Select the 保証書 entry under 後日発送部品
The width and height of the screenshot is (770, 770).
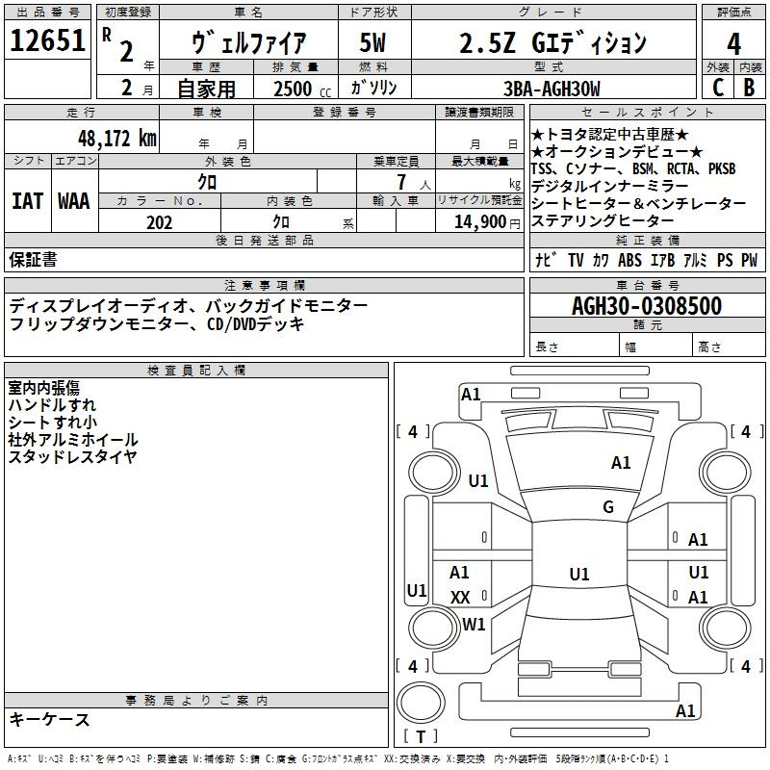click(33, 260)
